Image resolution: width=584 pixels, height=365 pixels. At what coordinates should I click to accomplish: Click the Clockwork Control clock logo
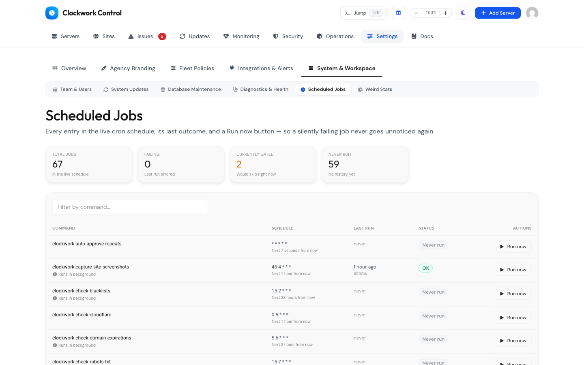pos(52,13)
